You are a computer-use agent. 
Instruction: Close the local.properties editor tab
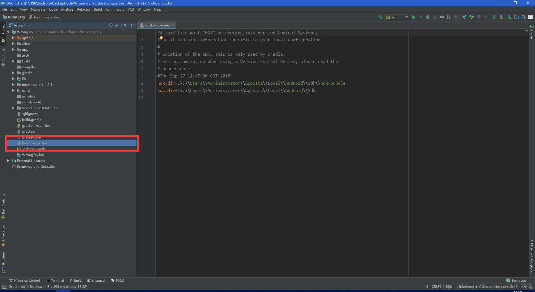[172, 25]
